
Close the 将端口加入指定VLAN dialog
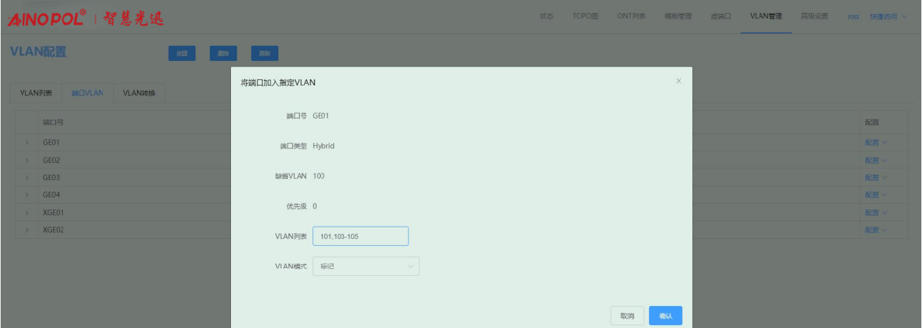(x=679, y=81)
